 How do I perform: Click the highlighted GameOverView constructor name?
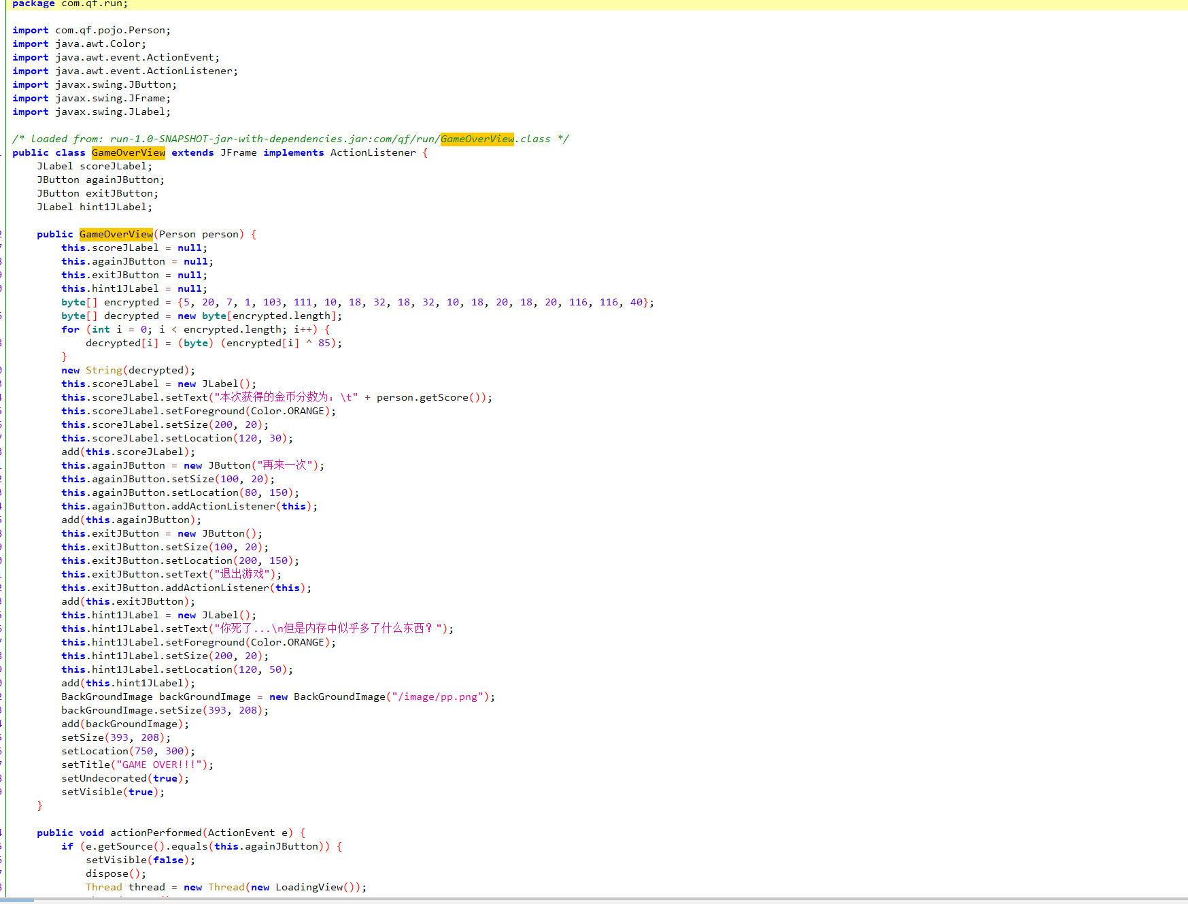[116, 234]
